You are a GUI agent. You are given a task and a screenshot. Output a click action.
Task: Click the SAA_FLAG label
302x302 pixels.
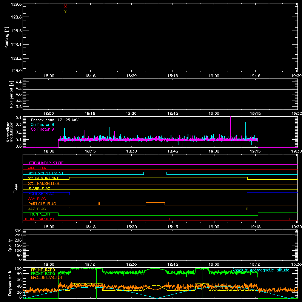click(37, 199)
